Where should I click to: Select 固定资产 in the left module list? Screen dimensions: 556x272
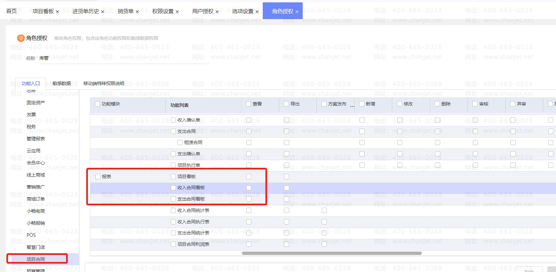(36, 103)
